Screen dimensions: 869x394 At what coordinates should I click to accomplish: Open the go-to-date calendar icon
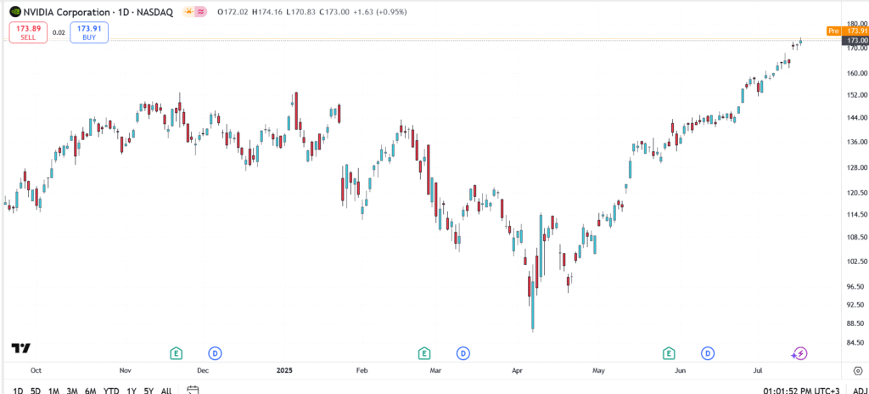193,391
